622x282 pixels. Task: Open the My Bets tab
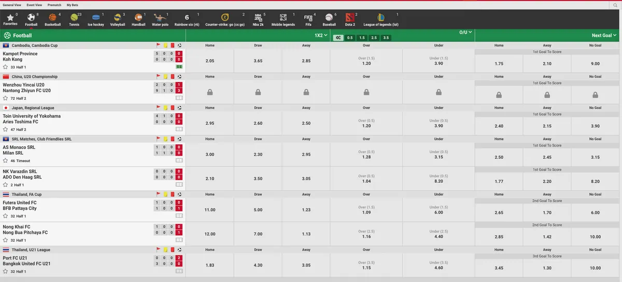click(72, 5)
